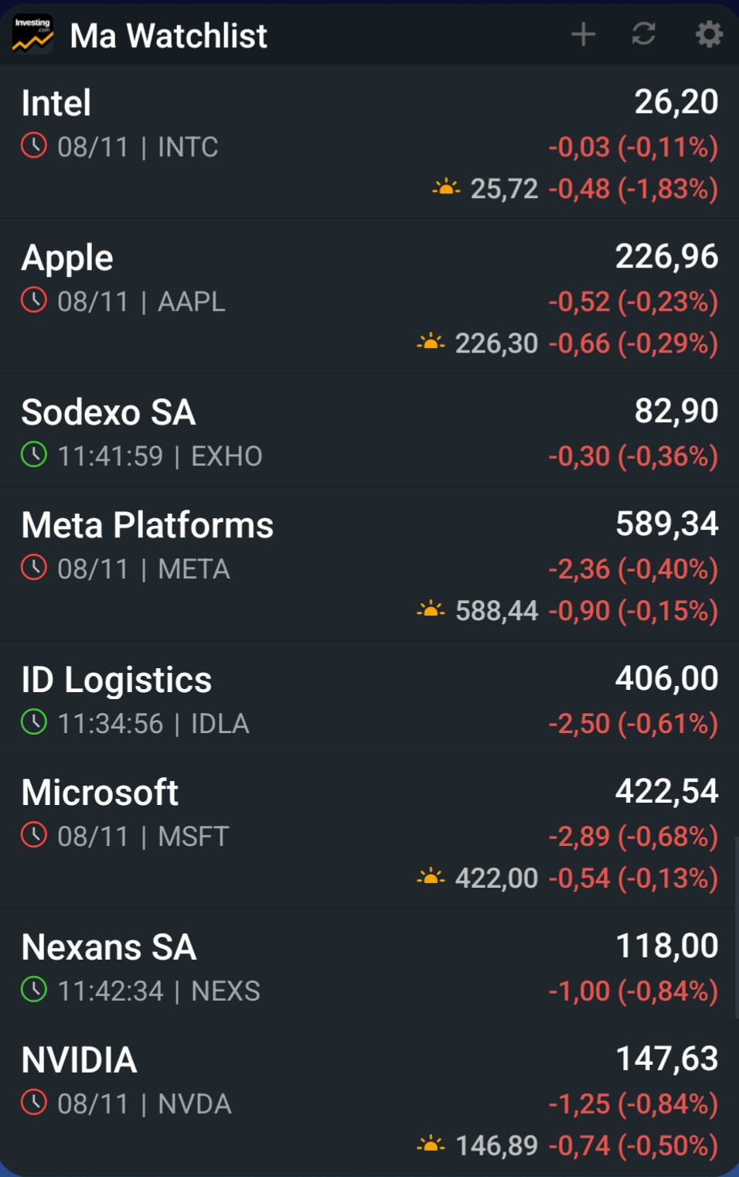Click the Investing.com app logo
Image resolution: width=739 pixels, height=1177 pixels.
point(32,35)
